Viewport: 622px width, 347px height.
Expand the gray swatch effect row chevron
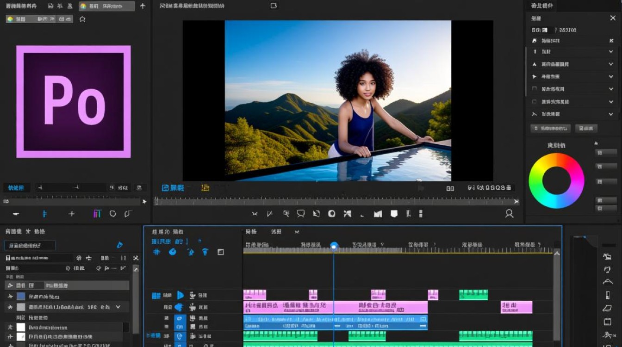coord(118,307)
